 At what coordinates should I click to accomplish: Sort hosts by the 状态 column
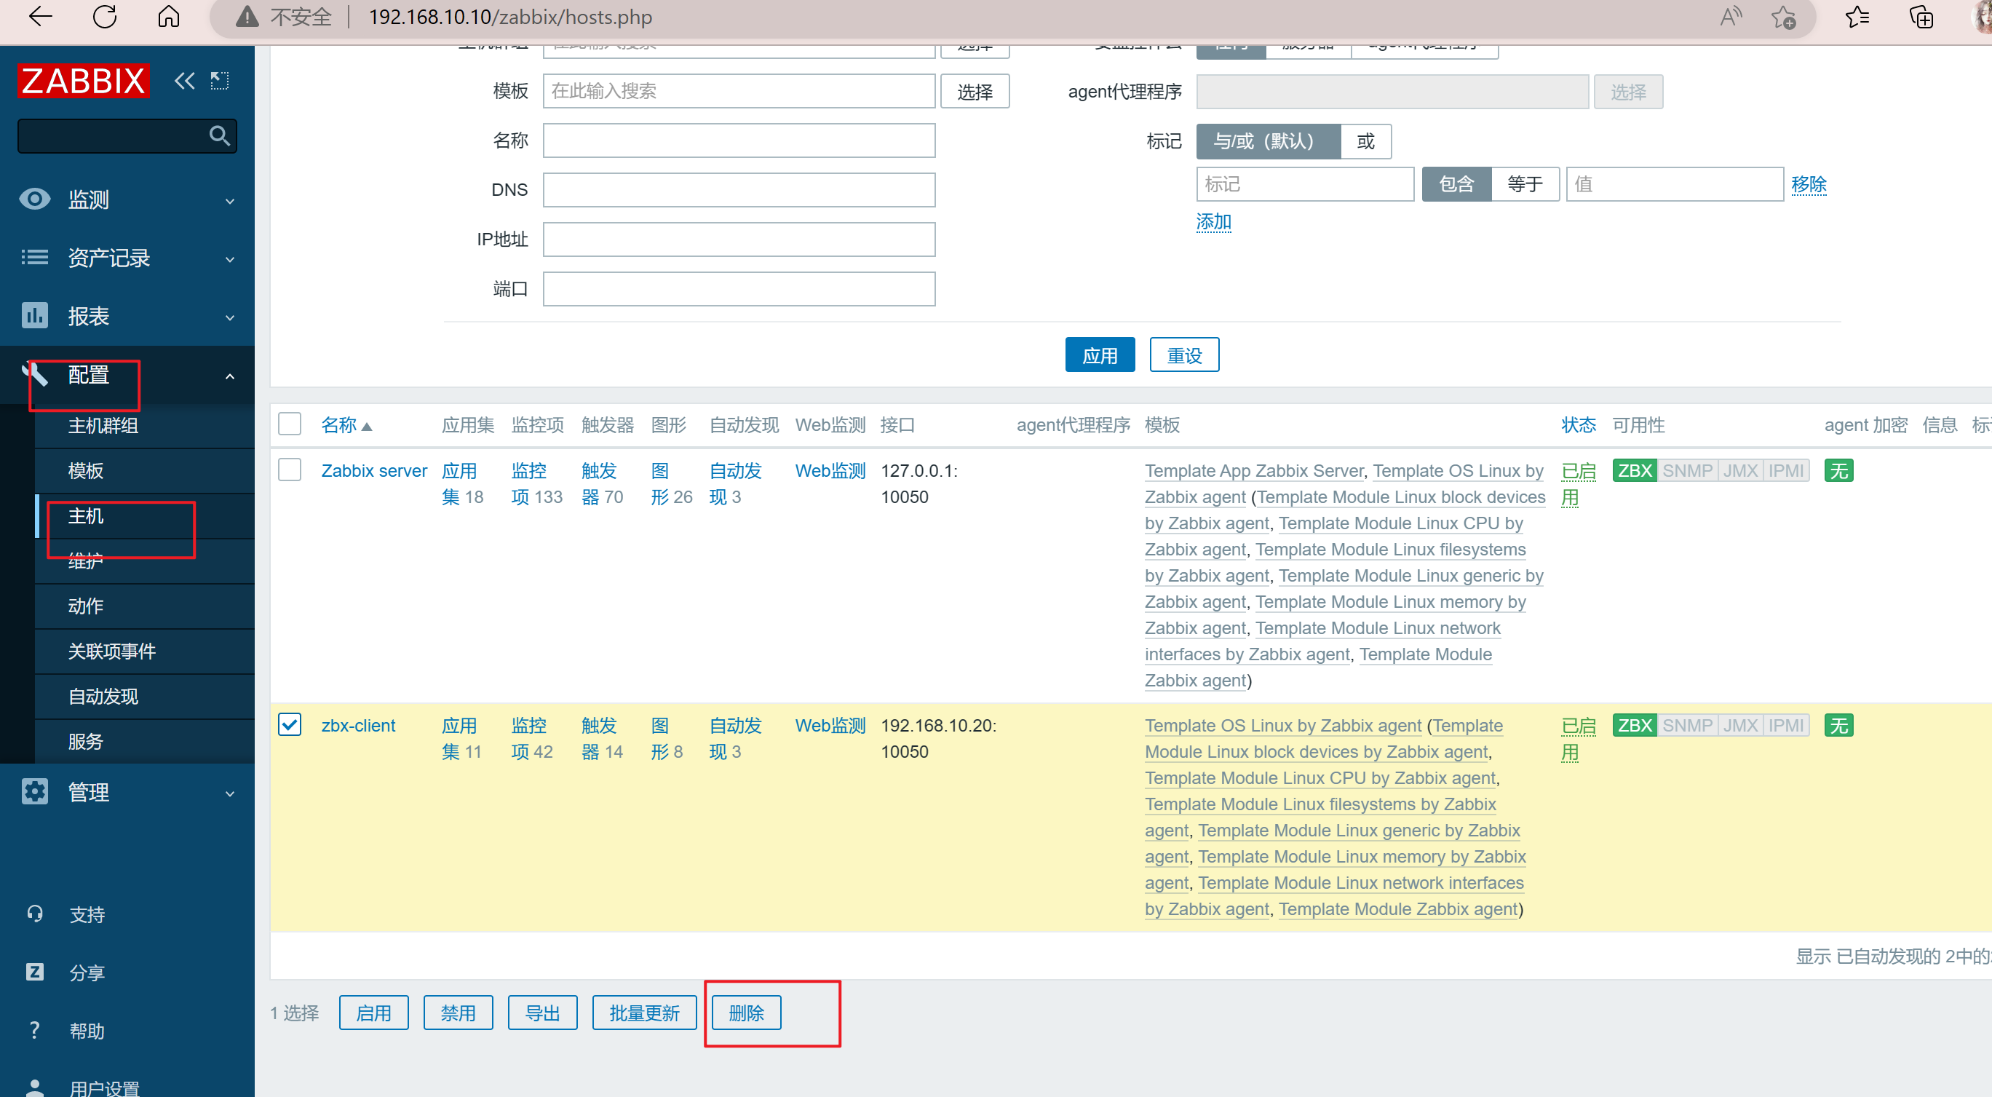1579,424
